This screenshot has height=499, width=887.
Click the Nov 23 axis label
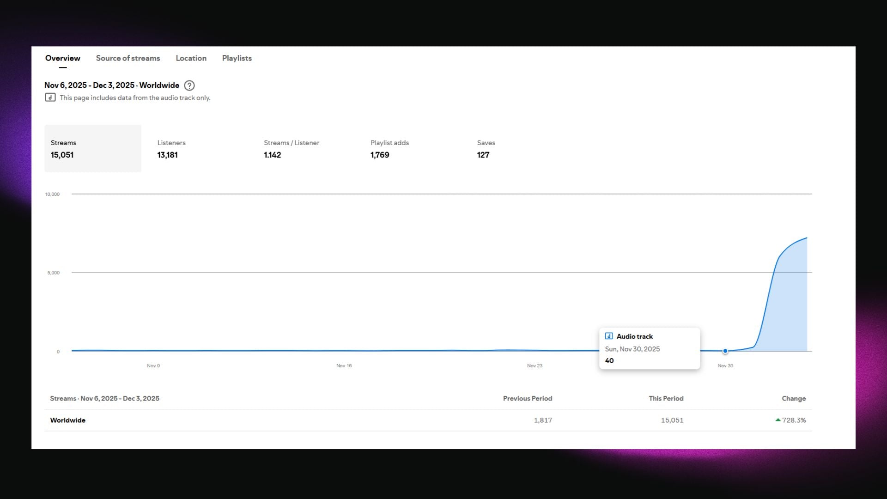(x=535, y=365)
